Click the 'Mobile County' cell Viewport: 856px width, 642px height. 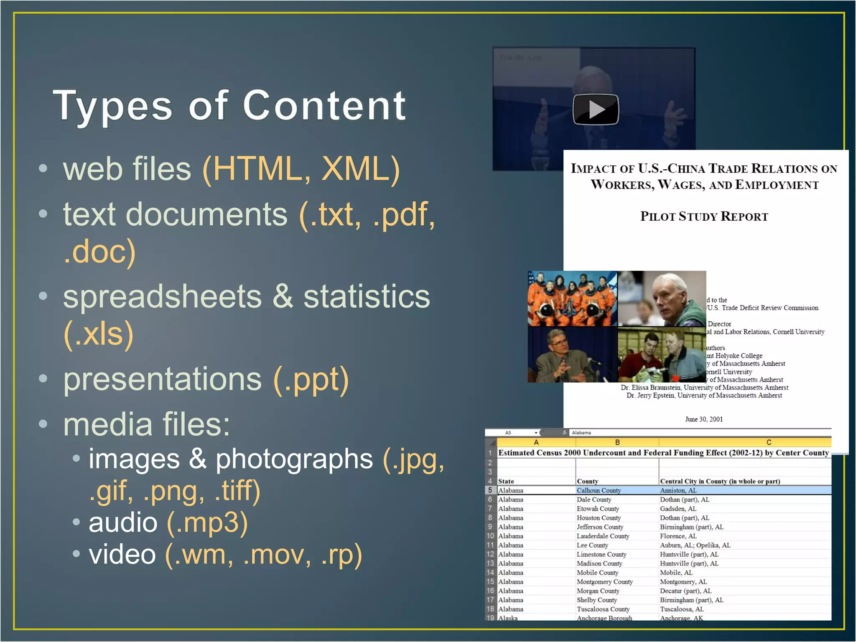[x=617, y=573]
